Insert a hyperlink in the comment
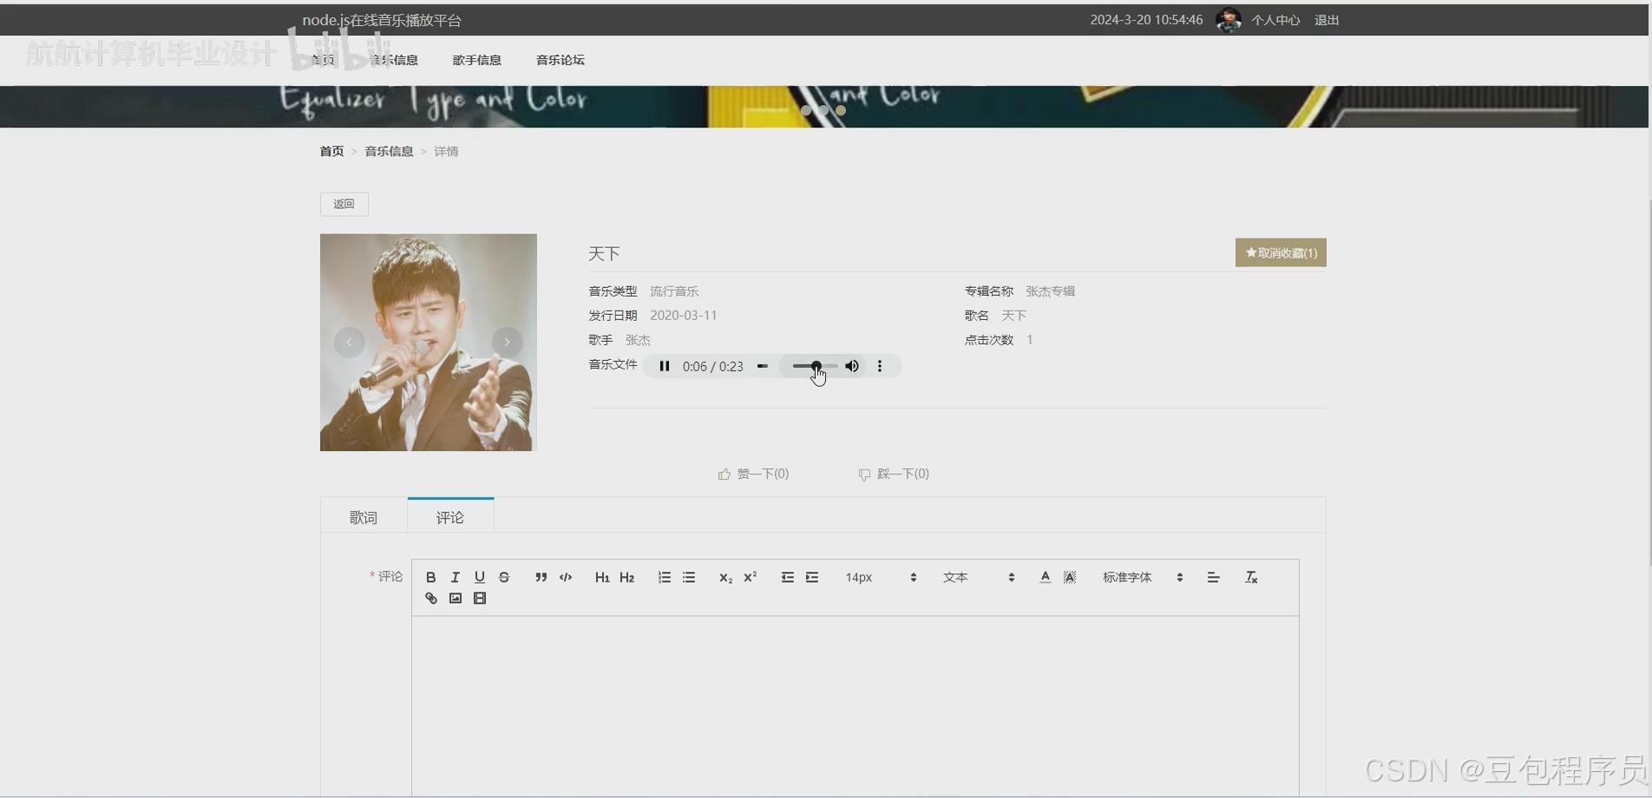1652x798 pixels. tap(430, 598)
